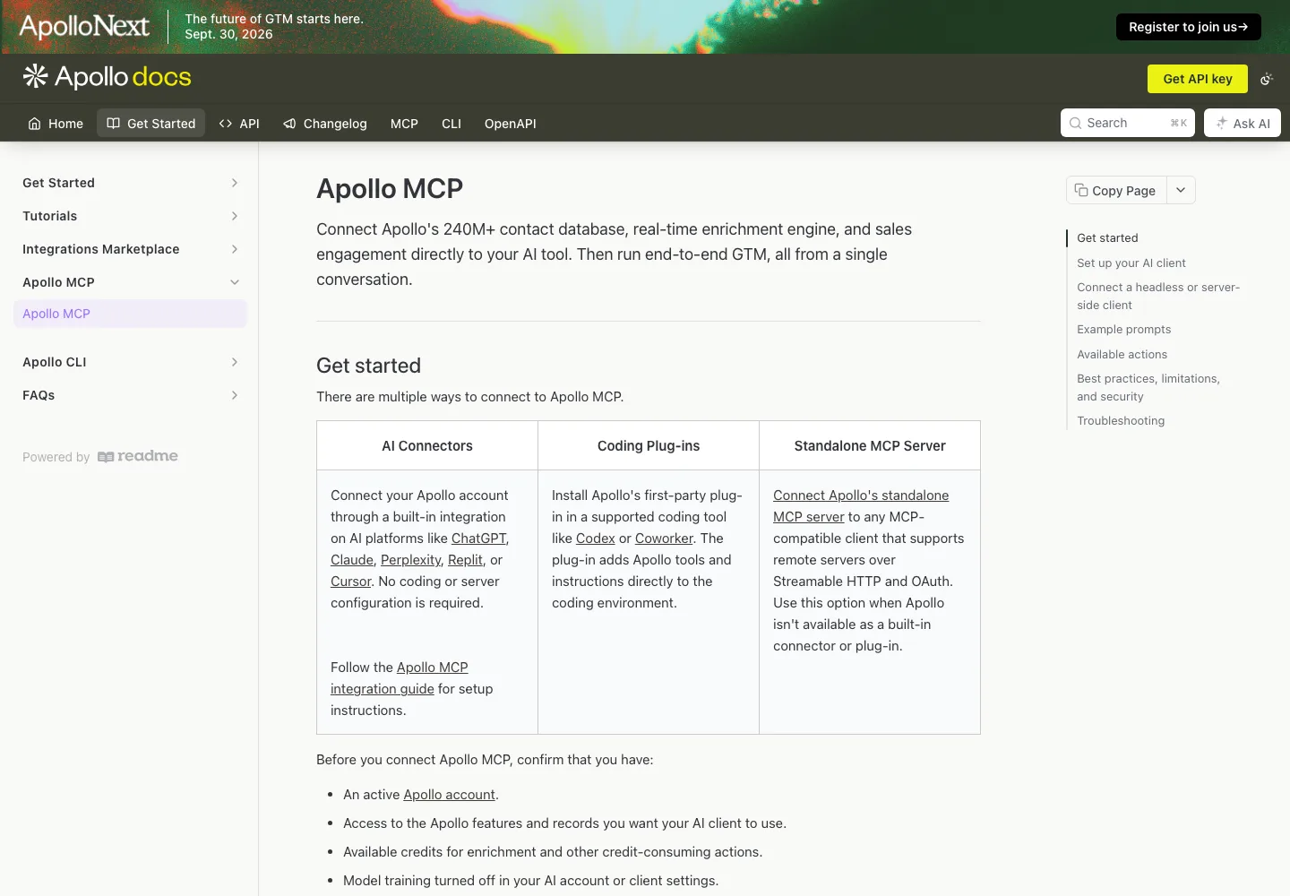Click the API code brackets icon
1290x896 pixels.
pos(226,124)
